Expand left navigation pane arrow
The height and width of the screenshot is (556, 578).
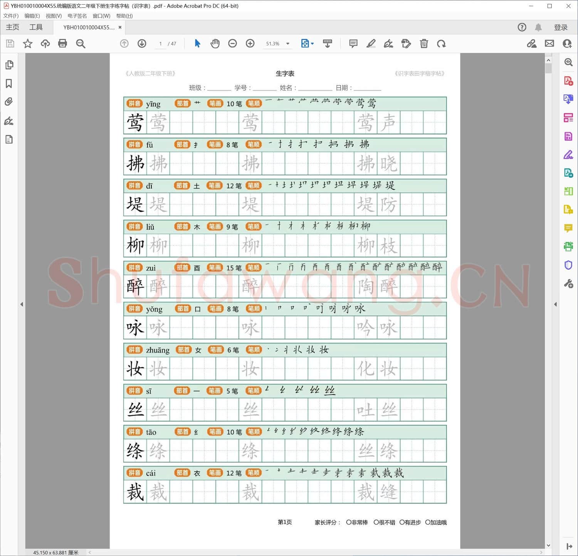click(22, 304)
